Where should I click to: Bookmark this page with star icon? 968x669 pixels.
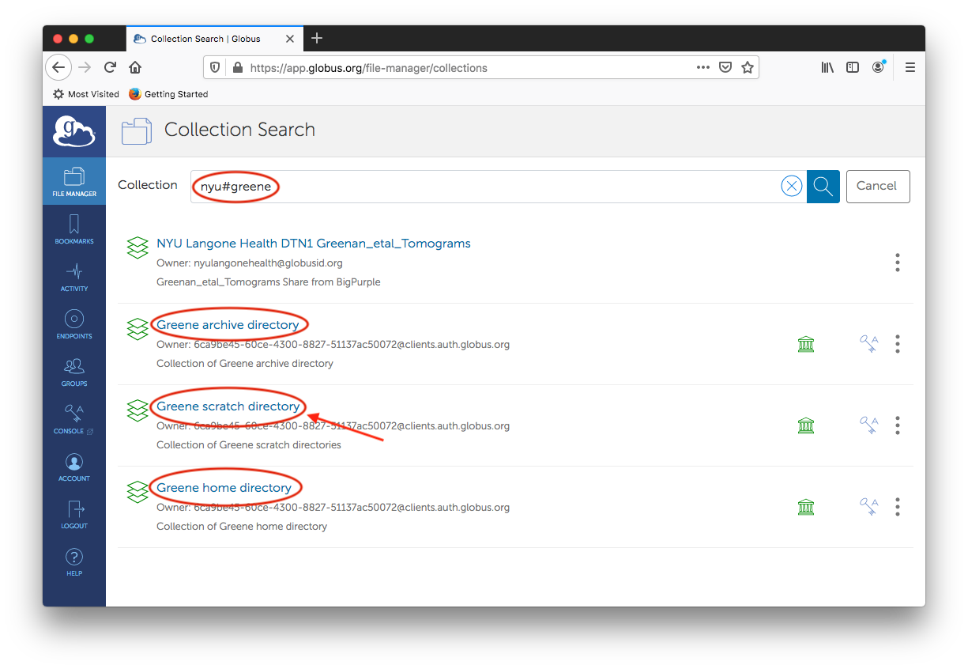pos(748,68)
